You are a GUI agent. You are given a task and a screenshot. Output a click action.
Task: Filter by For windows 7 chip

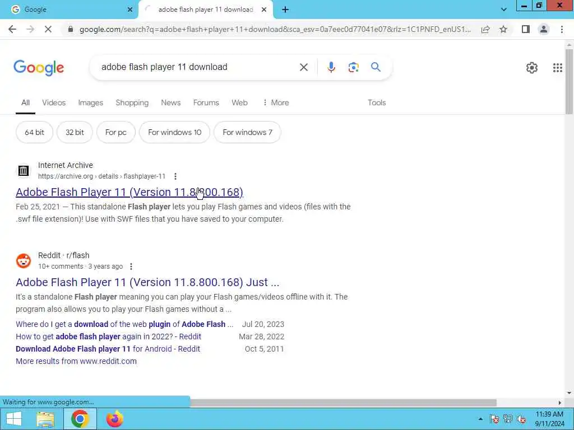click(247, 132)
